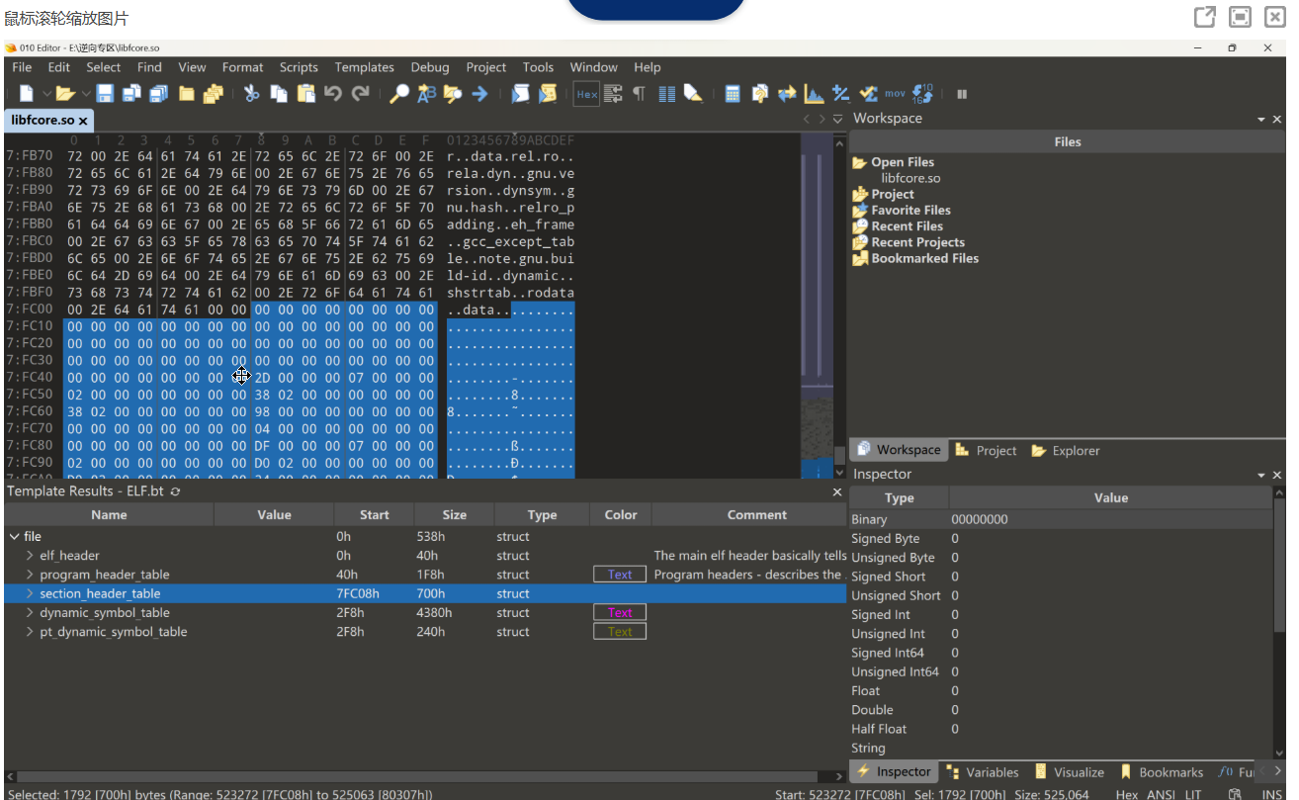Toggle the column layout toolbar icon
This screenshot has width=1299, height=800.
pos(666,94)
